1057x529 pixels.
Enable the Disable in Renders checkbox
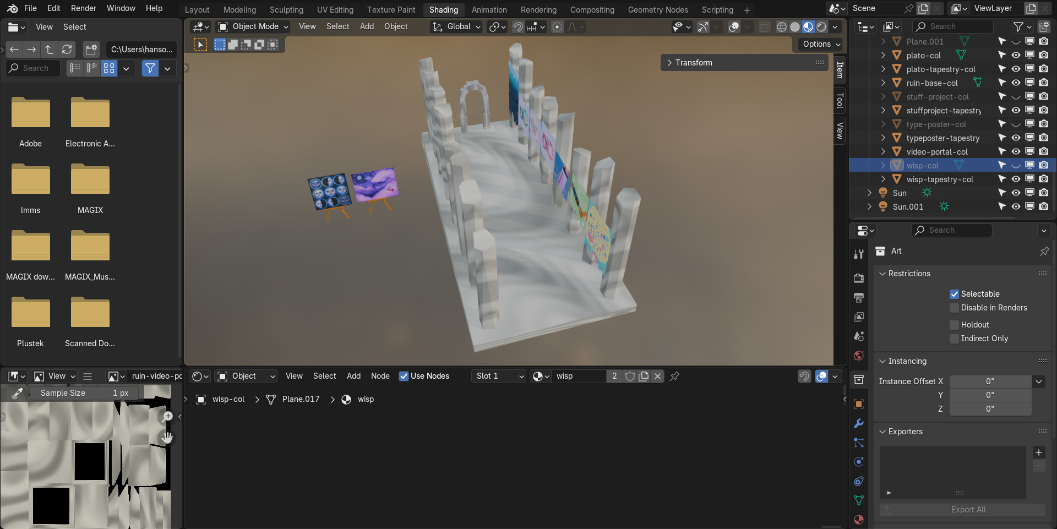point(955,308)
